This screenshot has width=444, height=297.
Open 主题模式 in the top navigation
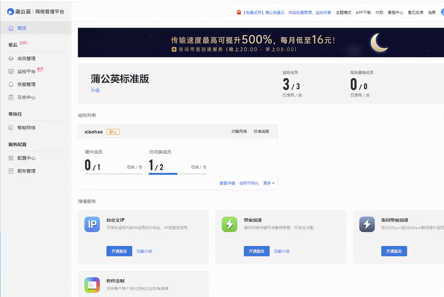(343, 12)
